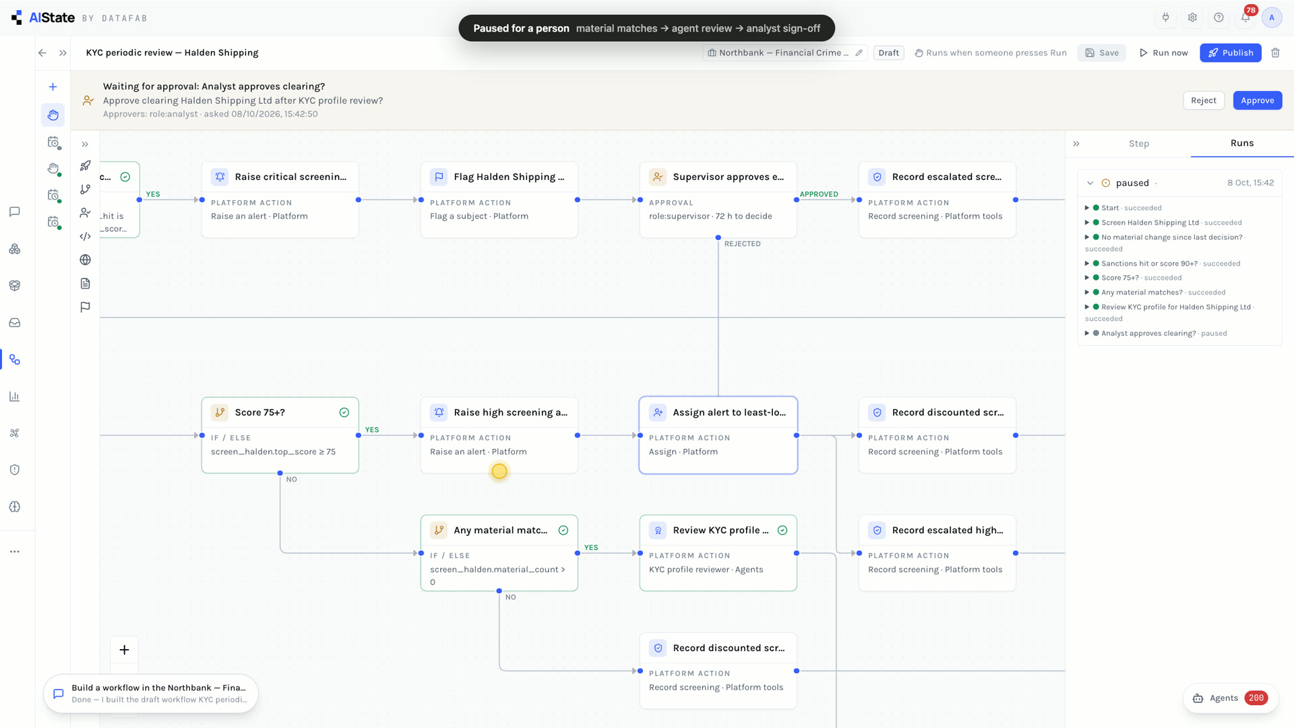Open the help question mark icon
Viewport: 1294px width, 728px height.
tap(1219, 18)
